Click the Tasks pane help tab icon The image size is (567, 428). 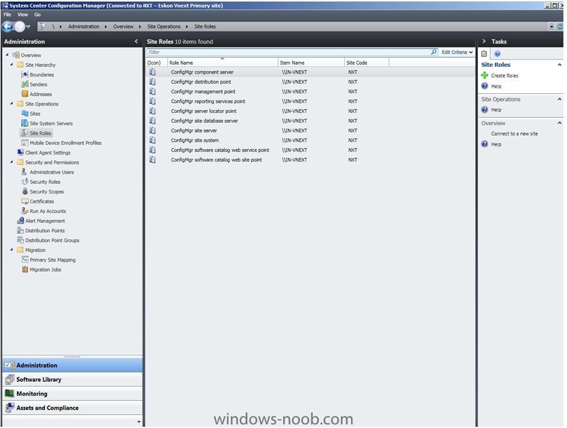coord(498,54)
